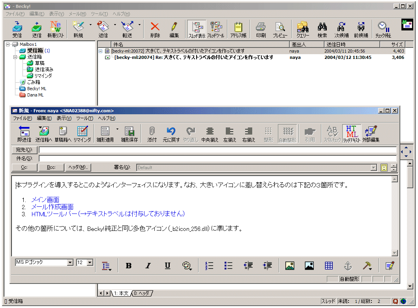Viewport: 418px width, 308px height.
Task: Go to 前候補 previous match icon
Action: click(361, 29)
